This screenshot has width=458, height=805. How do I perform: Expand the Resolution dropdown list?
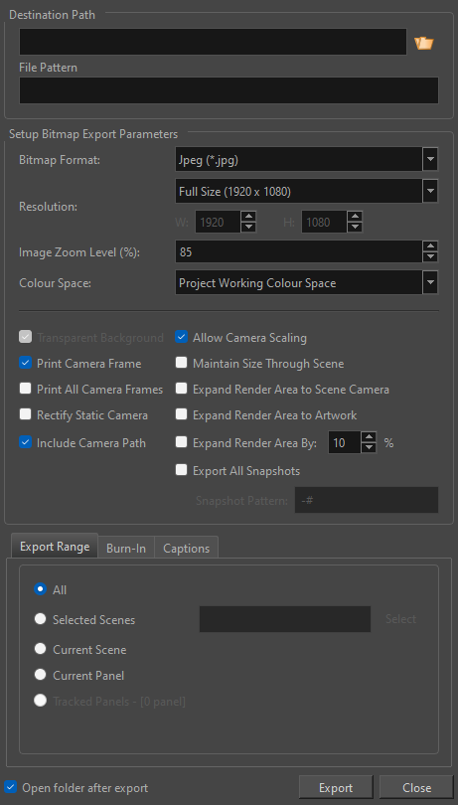[307, 192]
